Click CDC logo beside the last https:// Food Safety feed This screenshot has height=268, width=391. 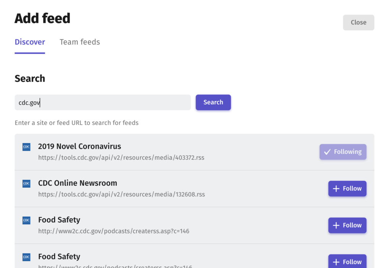coord(26,257)
